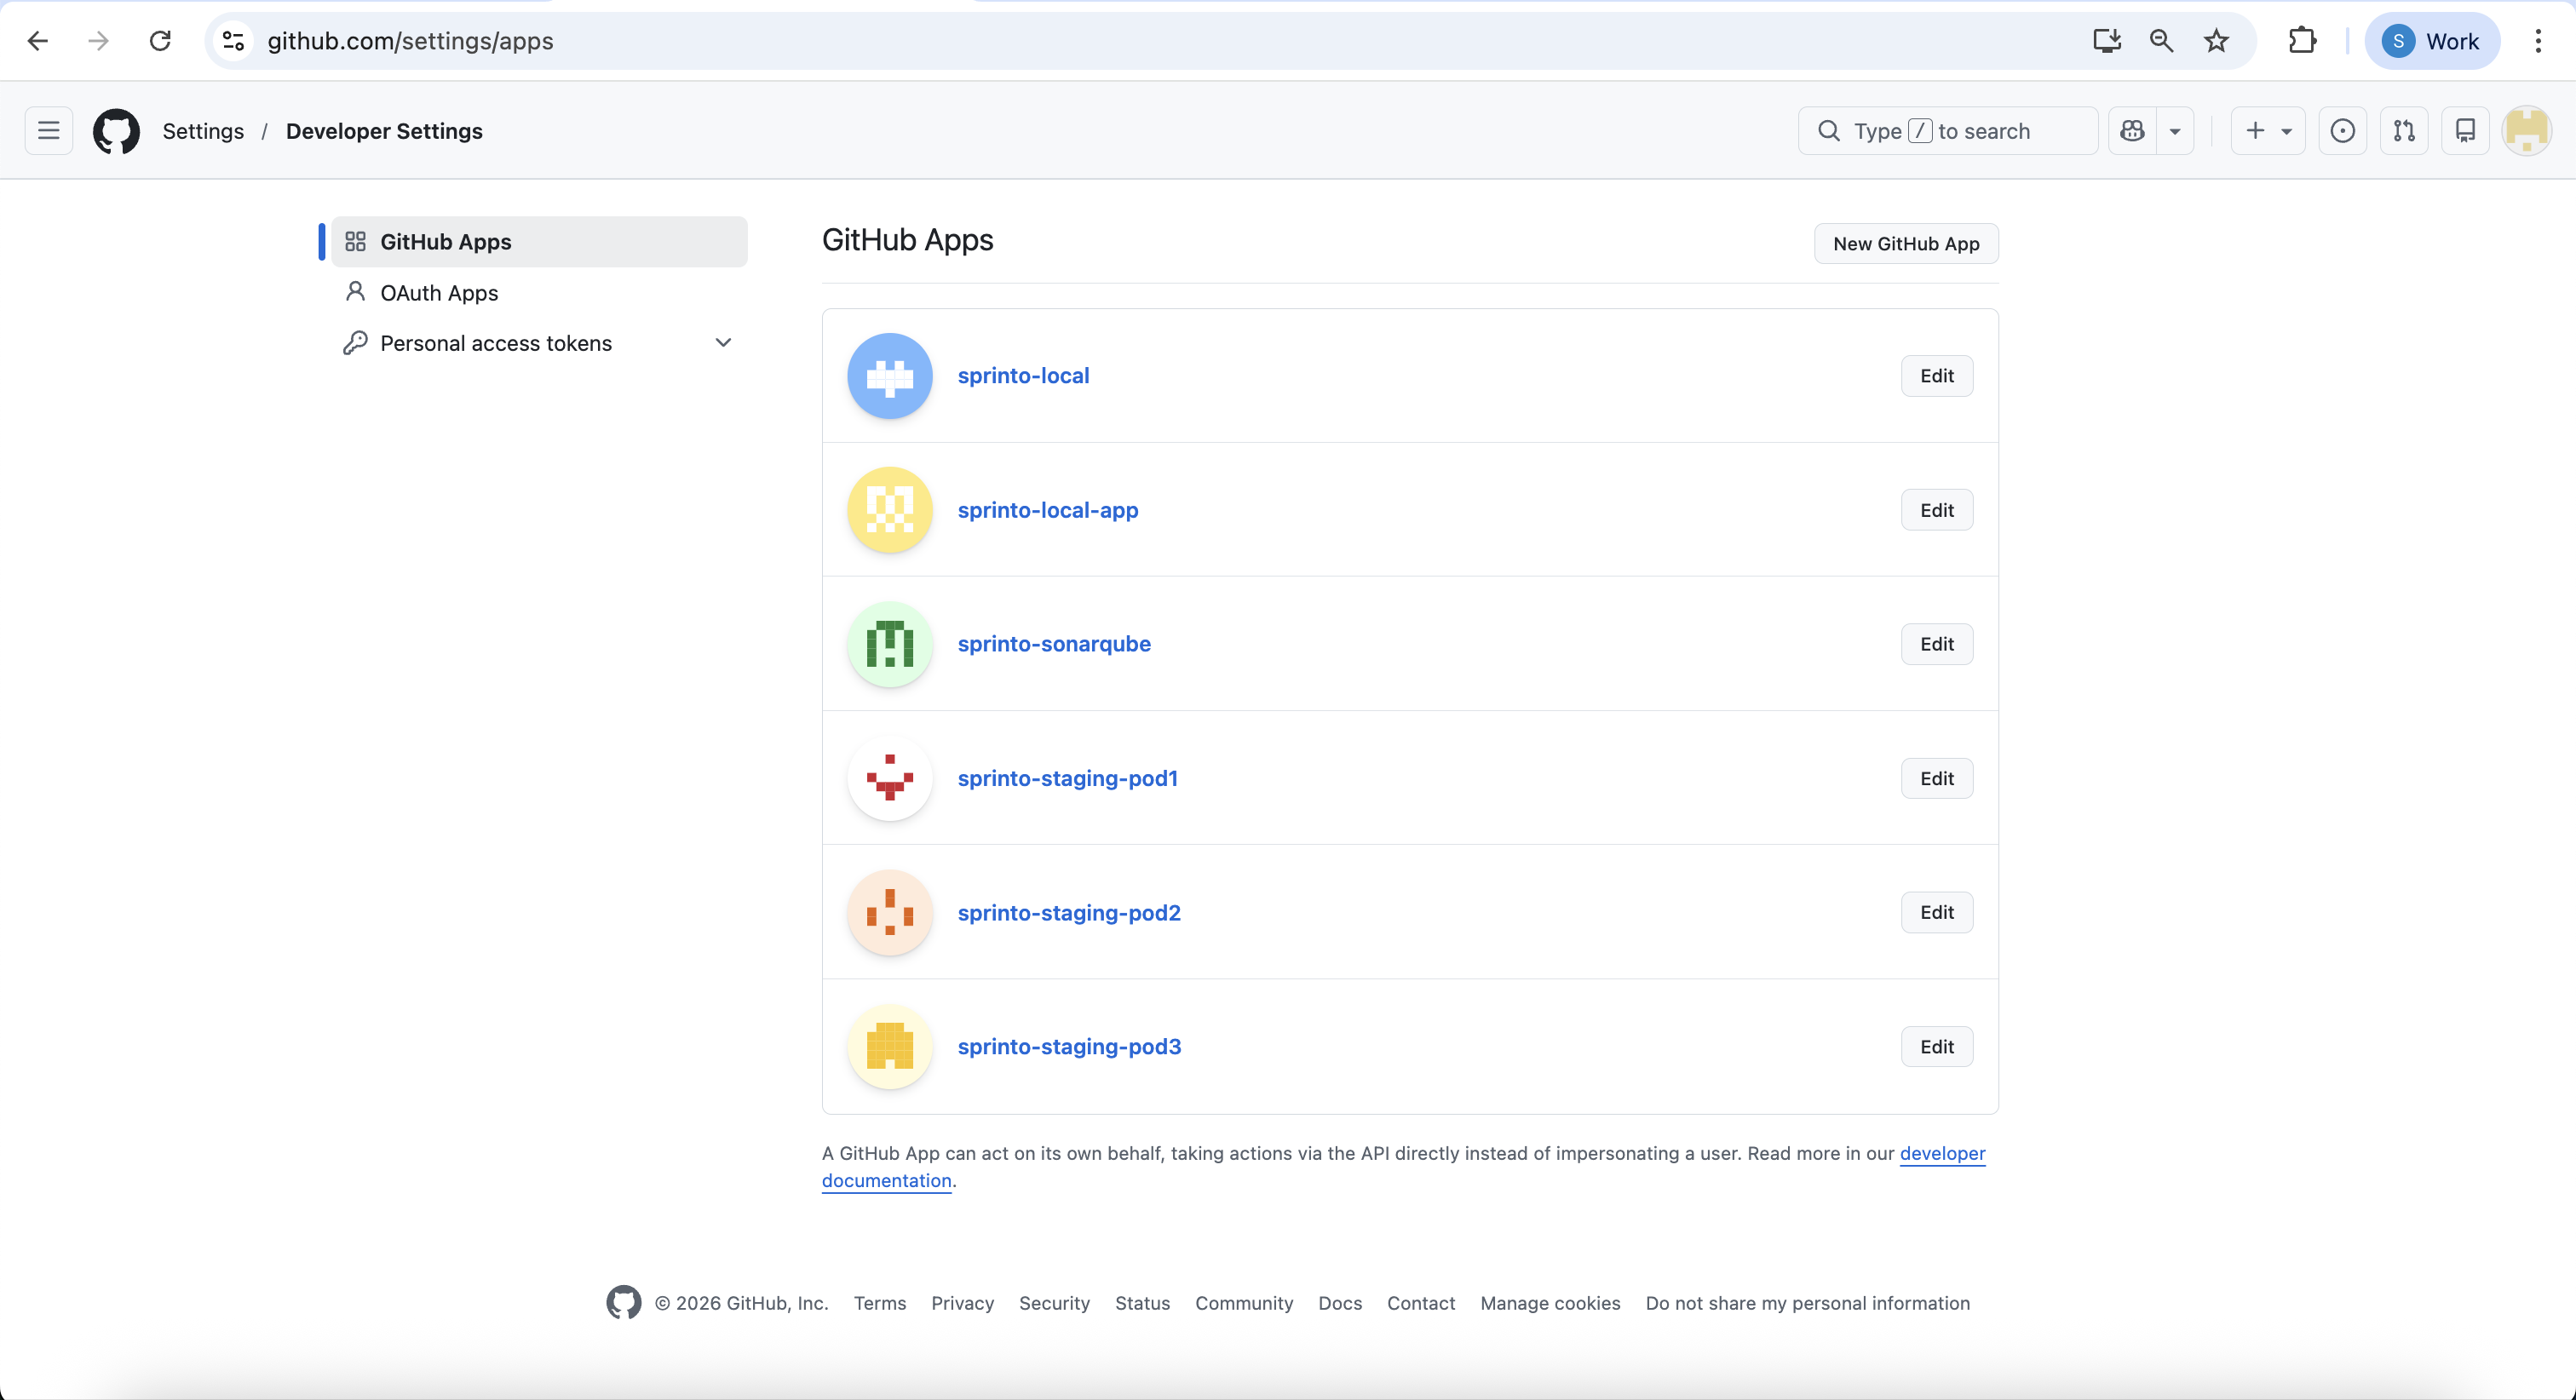Click the GitHub Octocat logo in header
2576x1400 pixels.
tap(116, 131)
